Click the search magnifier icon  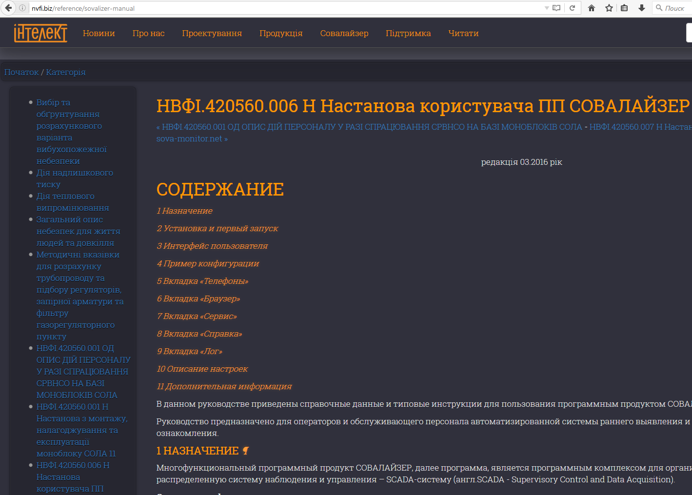(659, 8)
